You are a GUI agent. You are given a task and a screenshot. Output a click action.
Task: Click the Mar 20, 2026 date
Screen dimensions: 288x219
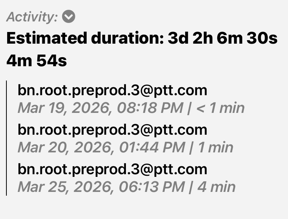click(x=65, y=148)
